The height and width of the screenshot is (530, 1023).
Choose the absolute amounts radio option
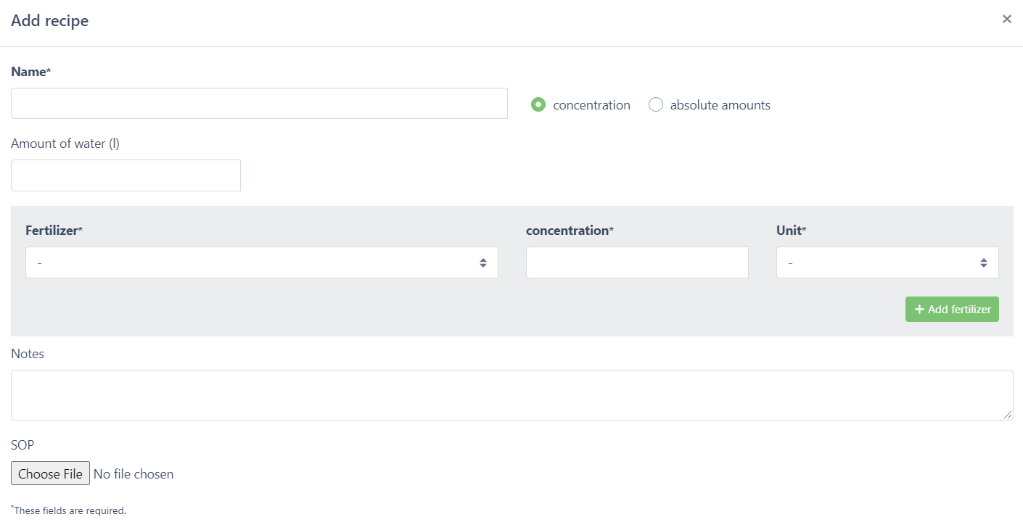[x=656, y=104]
